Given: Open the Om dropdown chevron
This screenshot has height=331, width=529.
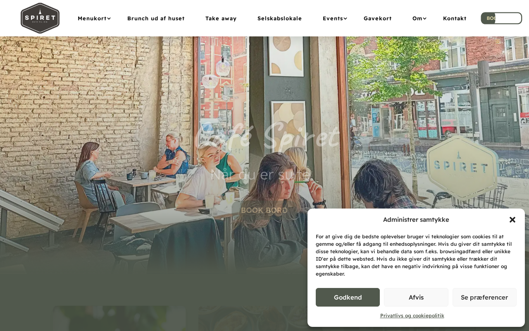Looking at the screenshot, I should [x=424, y=18].
